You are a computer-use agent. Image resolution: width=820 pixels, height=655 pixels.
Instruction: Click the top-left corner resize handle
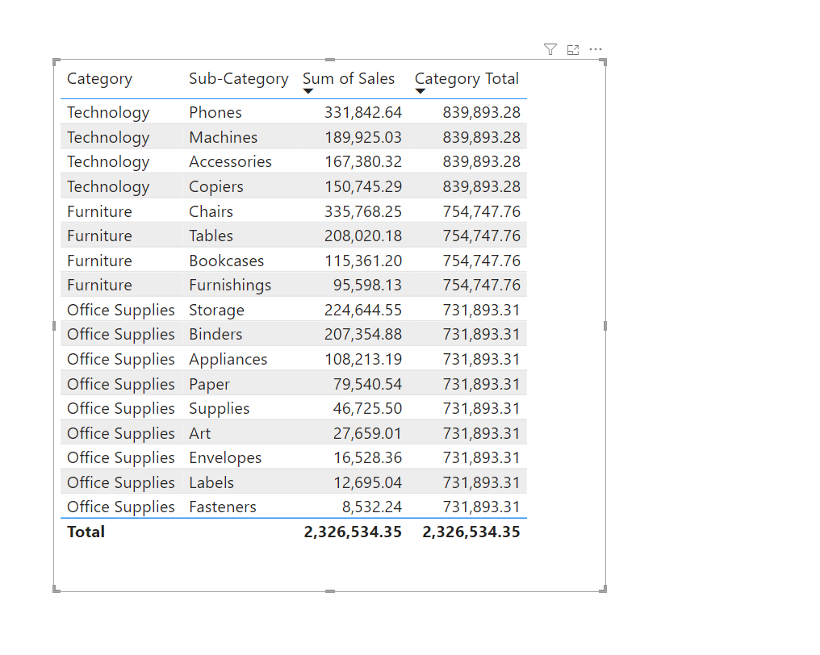[56, 61]
